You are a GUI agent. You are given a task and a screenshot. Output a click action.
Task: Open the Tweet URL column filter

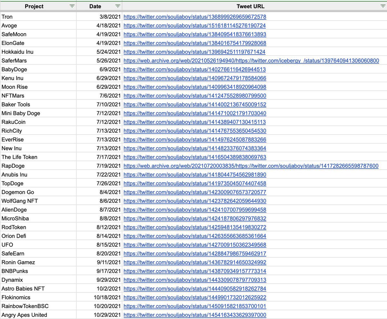tap(382, 6)
